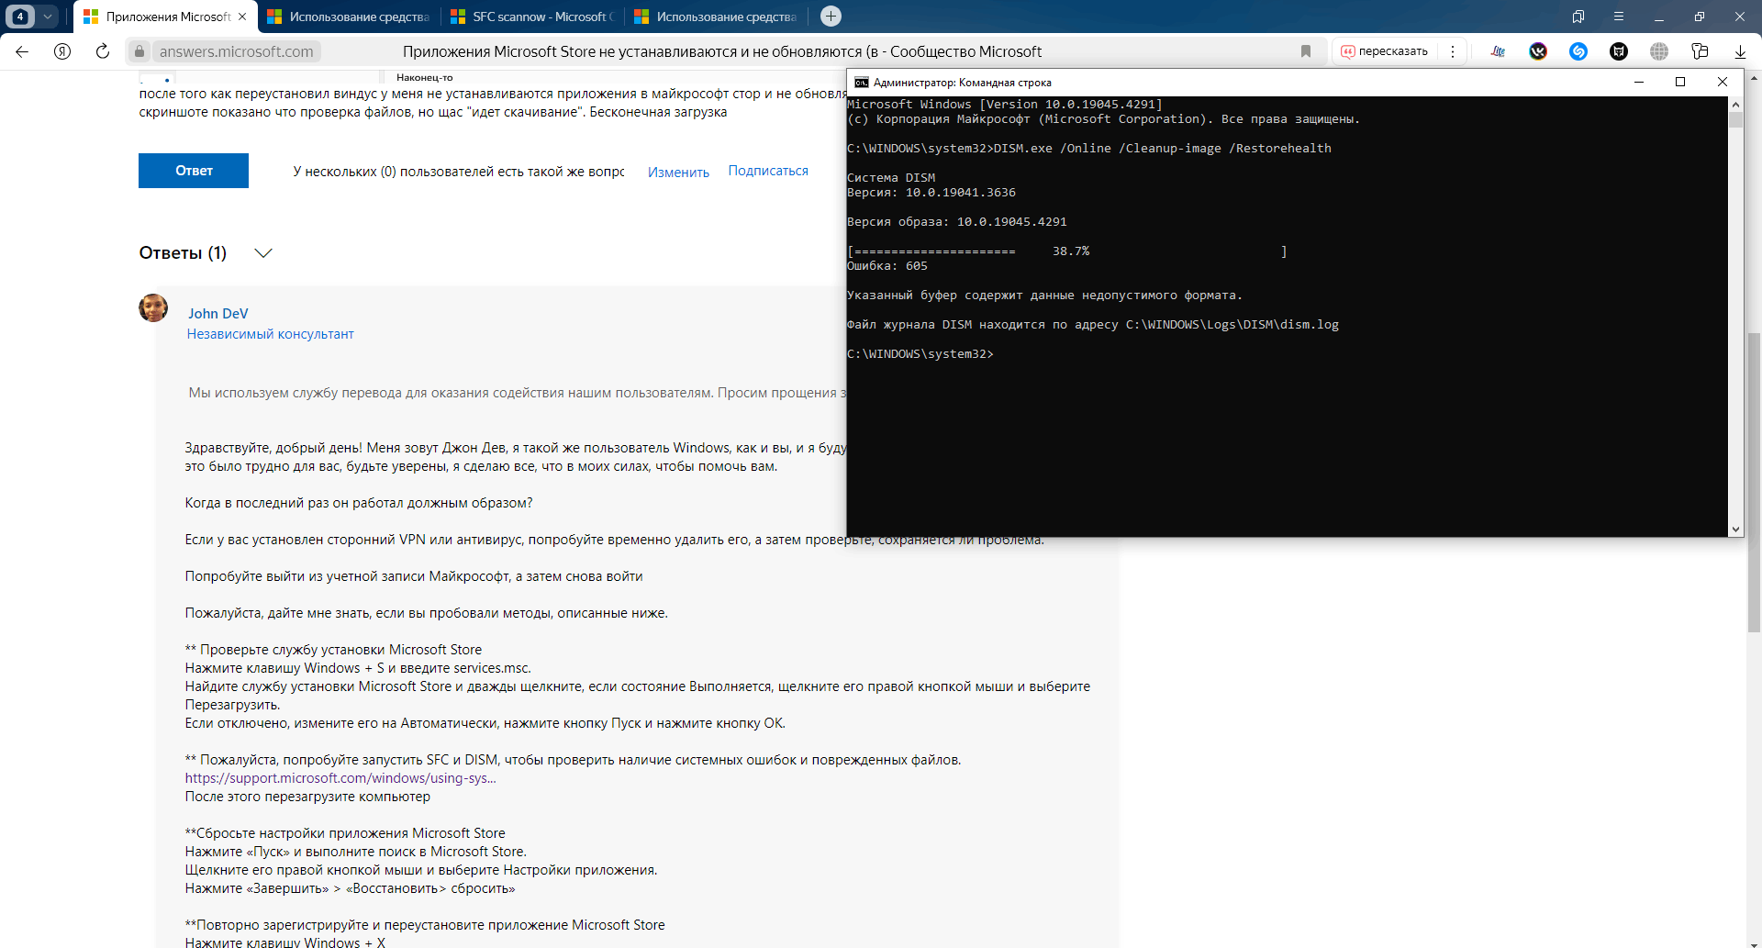The height and width of the screenshot is (948, 1762).
Task: Open the browser downloads arrow
Action: 1740,51
